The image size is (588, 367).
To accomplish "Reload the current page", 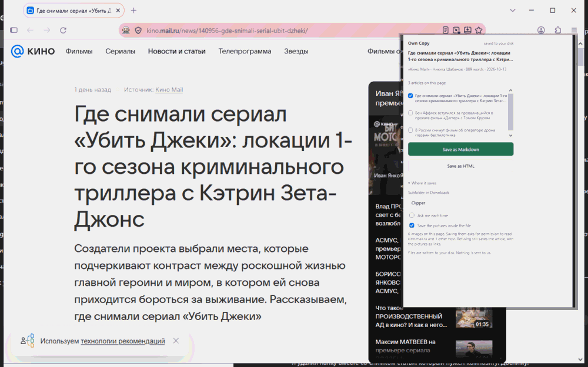I will (x=64, y=31).
